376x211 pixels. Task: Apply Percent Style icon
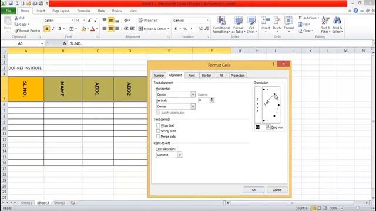click(x=185, y=29)
